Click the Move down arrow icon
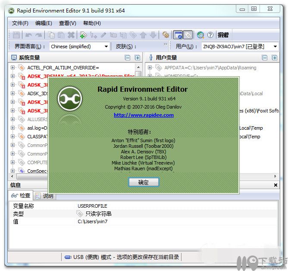288x271 pixels. (153, 35)
